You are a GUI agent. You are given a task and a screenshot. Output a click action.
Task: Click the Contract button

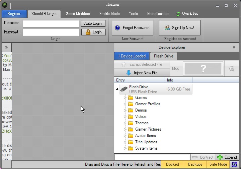[203, 157]
